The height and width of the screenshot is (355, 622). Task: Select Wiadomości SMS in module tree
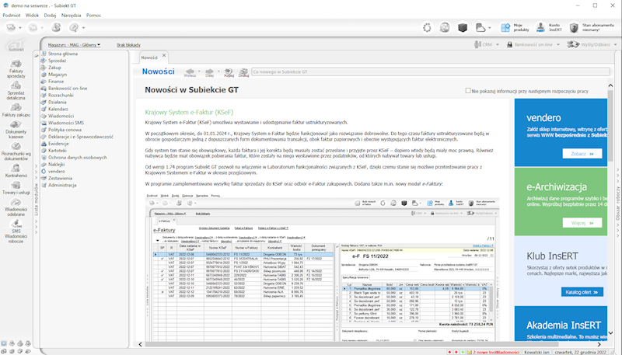pos(66,123)
